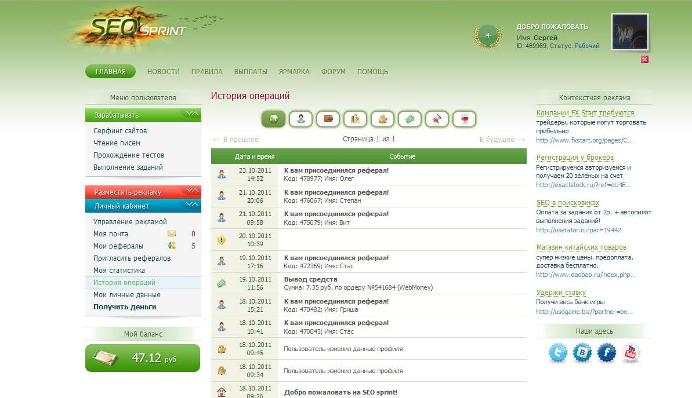Open Чтение писем in the sidebar
The width and height of the screenshot is (692, 398).
[117, 143]
